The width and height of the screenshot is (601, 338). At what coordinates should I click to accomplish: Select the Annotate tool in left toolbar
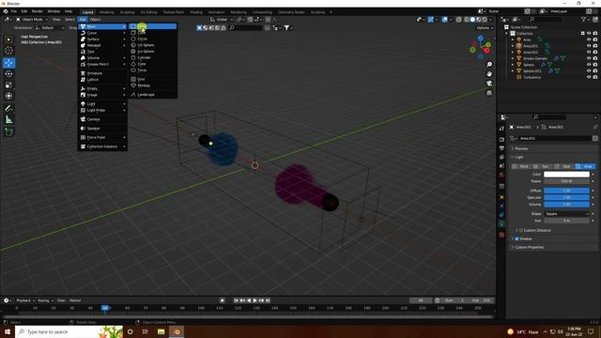tap(8, 109)
